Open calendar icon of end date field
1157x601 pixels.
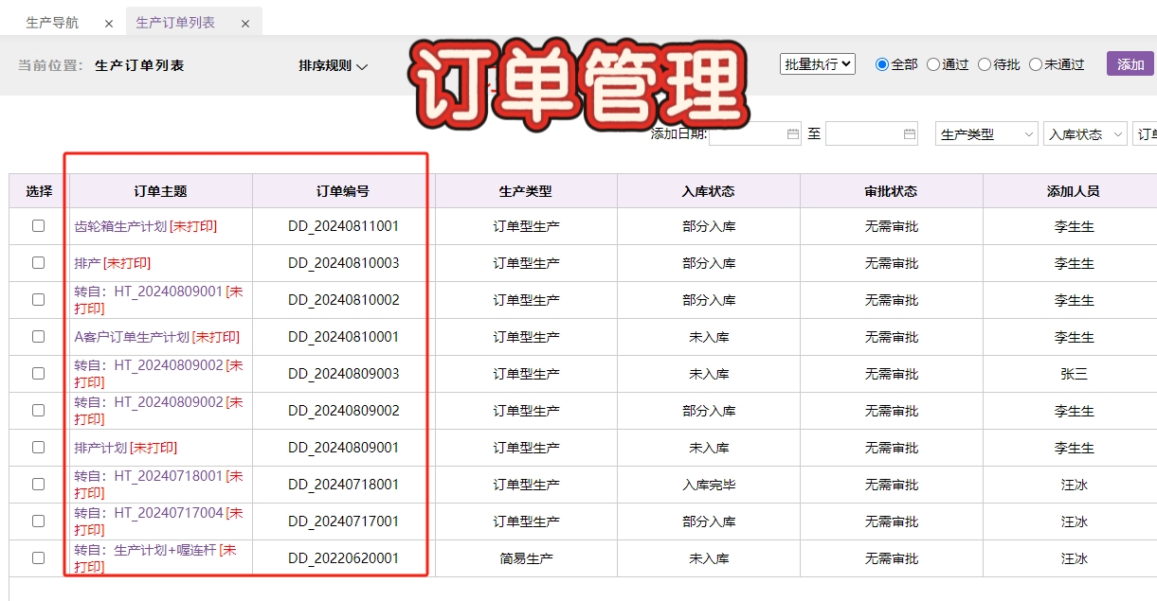(910, 134)
